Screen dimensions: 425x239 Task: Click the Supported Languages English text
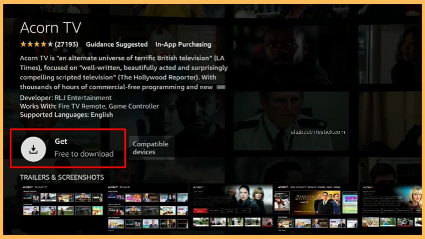click(66, 115)
